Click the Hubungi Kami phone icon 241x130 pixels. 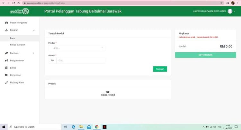coord(6,82)
